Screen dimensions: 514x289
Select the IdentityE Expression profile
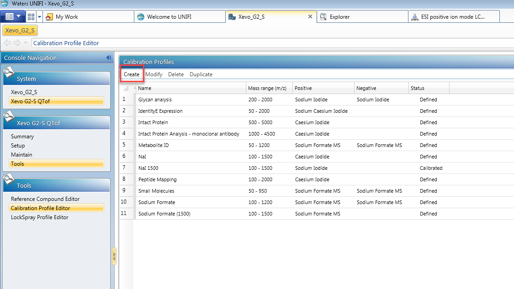click(x=317, y=111)
